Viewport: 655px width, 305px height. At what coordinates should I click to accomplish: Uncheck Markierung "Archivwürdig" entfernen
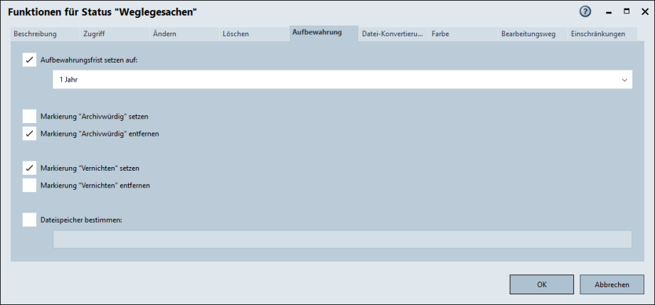point(29,134)
